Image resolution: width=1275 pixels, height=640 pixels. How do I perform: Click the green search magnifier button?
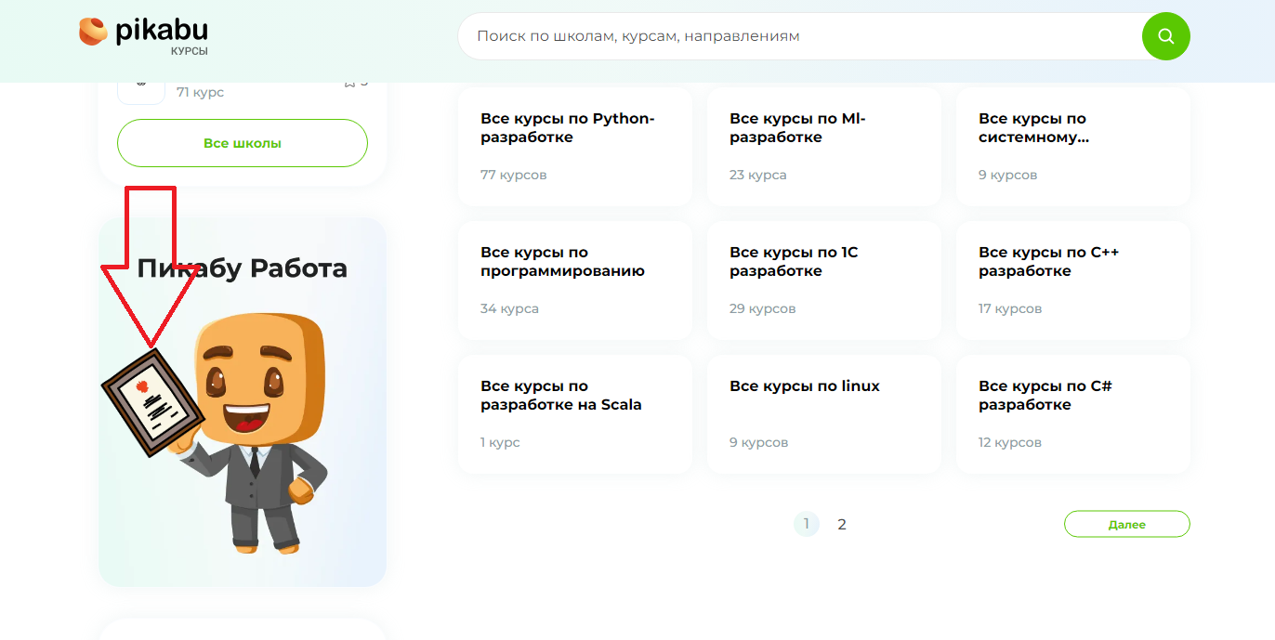click(1165, 36)
